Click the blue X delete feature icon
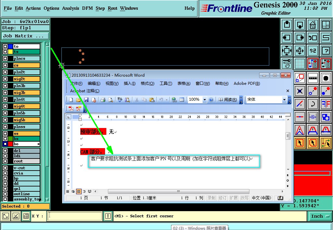This screenshot has width=333, height=230. pos(300,91)
